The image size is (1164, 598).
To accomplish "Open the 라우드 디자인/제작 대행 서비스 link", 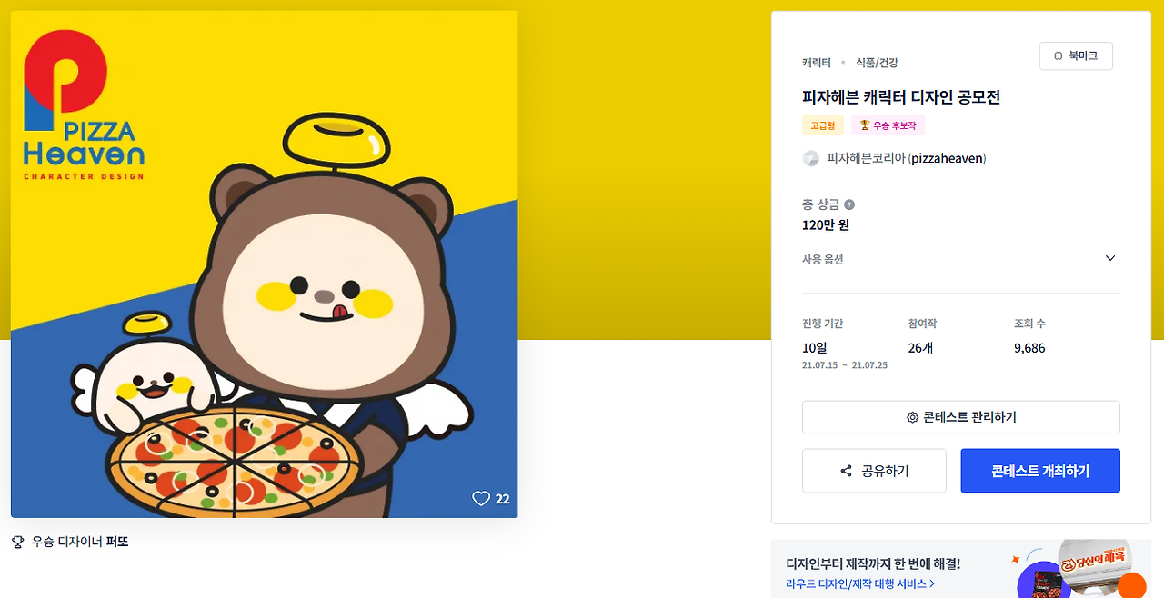I will click(x=860, y=583).
